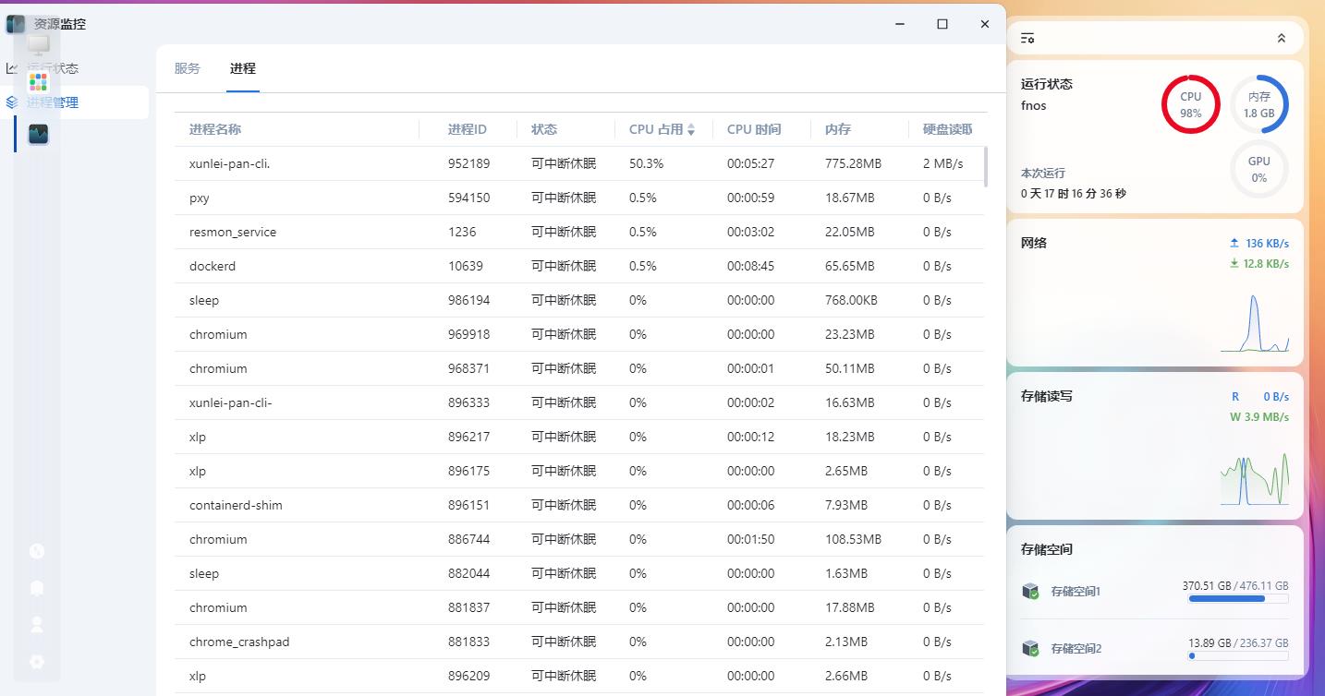Sort by CPU 占用 arrow toggle

[691, 129]
